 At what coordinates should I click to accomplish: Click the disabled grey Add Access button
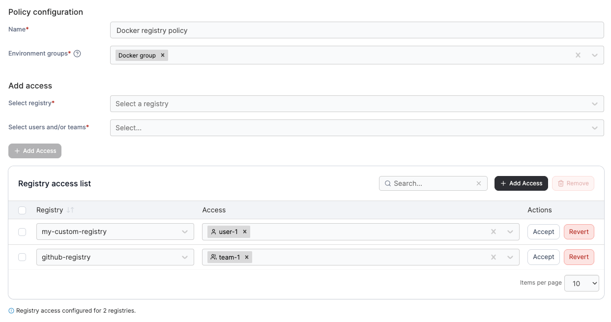point(35,151)
